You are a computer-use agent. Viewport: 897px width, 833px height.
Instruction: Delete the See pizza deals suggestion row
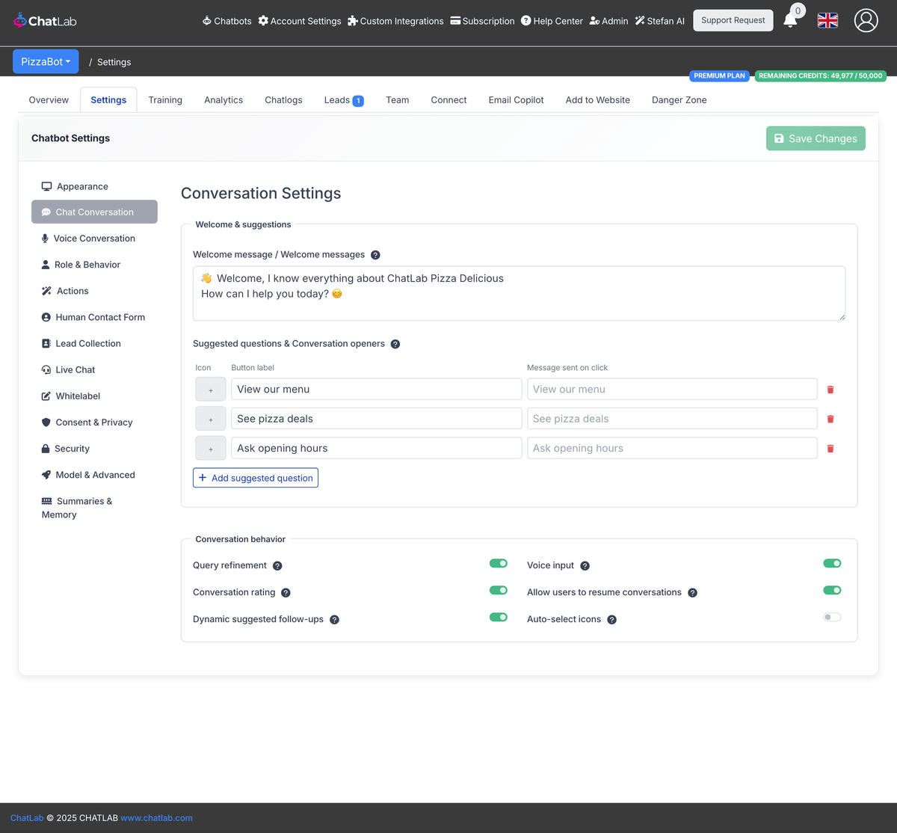830,419
